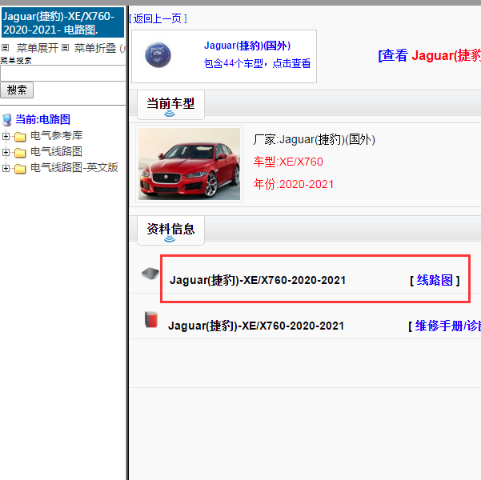The width and height of the screenshot is (481, 480).
Task: Open the 资料信息 section tab
Action: (170, 230)
